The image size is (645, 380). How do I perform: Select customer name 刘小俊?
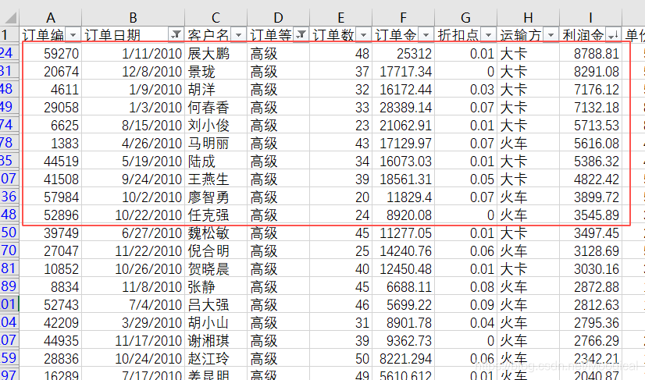(208, 126)
